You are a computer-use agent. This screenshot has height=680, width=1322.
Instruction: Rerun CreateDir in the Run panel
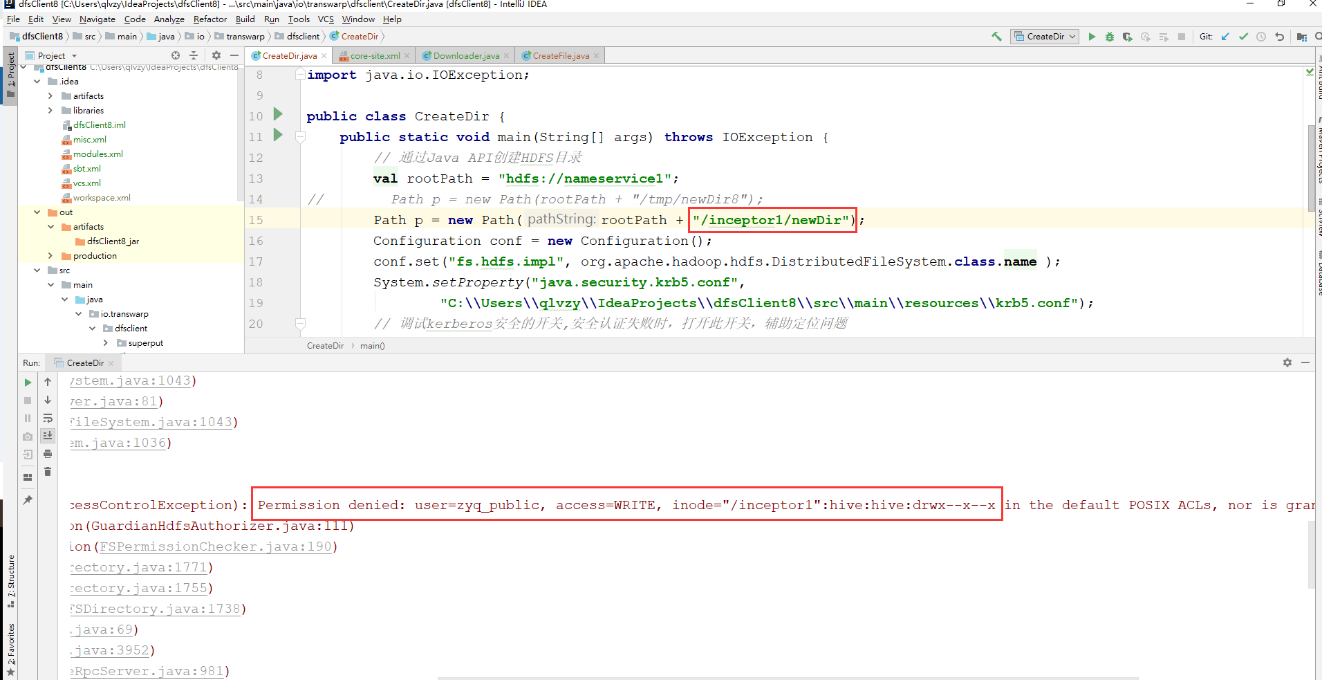click(28, 382)
